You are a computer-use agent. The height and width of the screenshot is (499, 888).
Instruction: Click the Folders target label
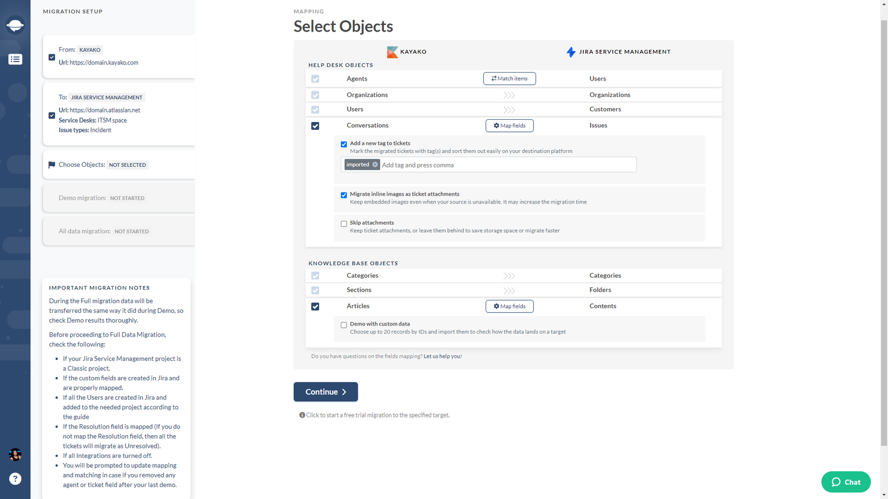coord(600,290)
